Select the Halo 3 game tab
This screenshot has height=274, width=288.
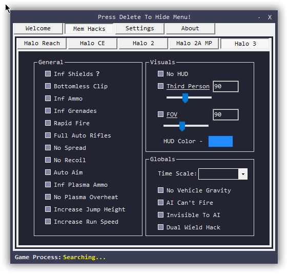point(245,44)
